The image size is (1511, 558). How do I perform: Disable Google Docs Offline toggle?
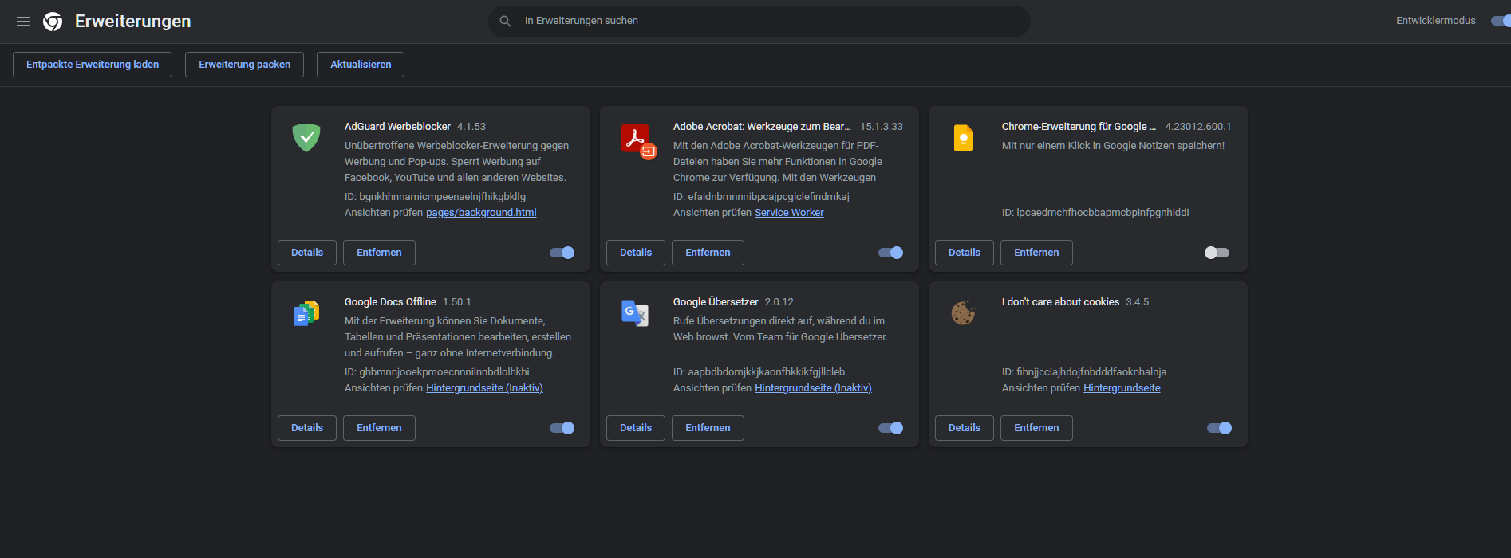pyautogui.click(x=562, y=428)
